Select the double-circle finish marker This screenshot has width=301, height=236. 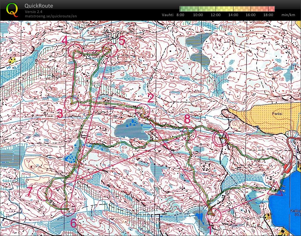click(x=220, y=138)
